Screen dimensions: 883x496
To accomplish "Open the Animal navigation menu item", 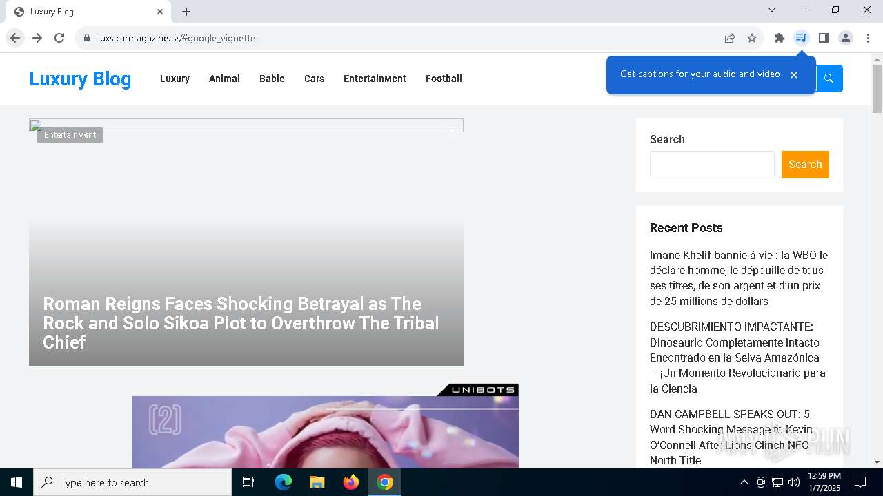I will click(224, 79).
